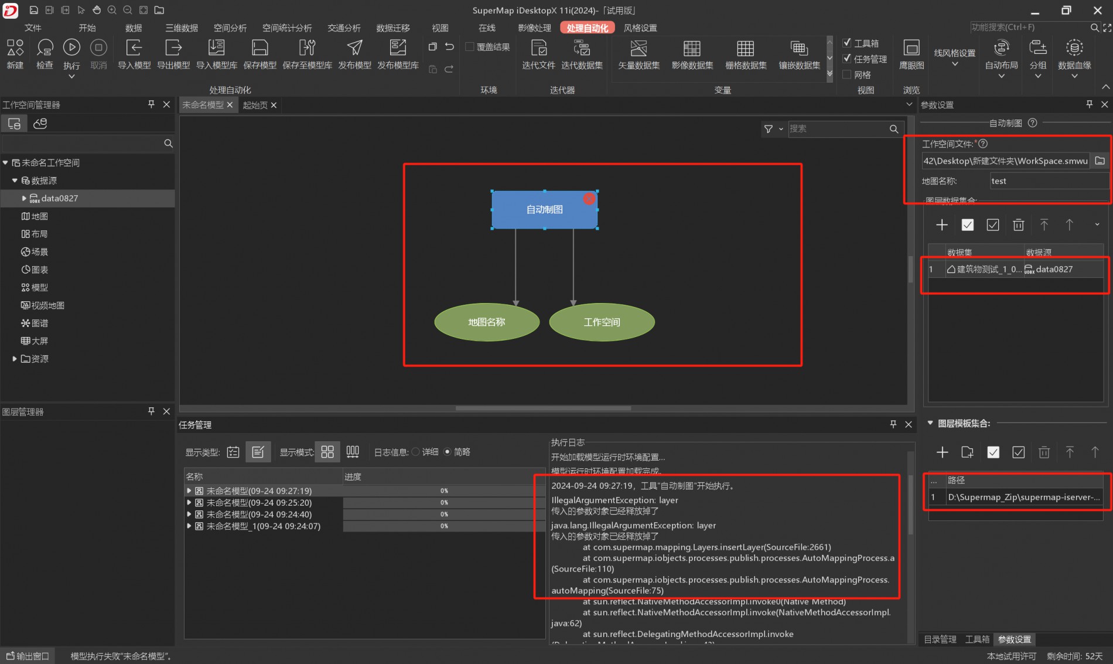This screenshot has width=1113, height=664.
Task: Open the 空间分析 ribbon tab
Action: [230, 28]
